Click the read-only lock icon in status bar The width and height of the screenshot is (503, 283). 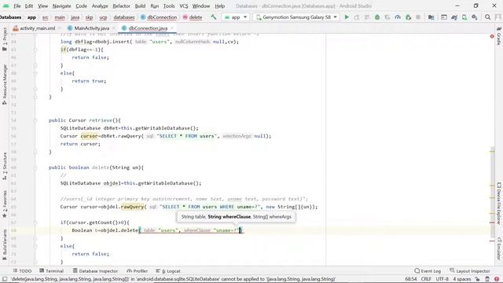pos(477,279)
